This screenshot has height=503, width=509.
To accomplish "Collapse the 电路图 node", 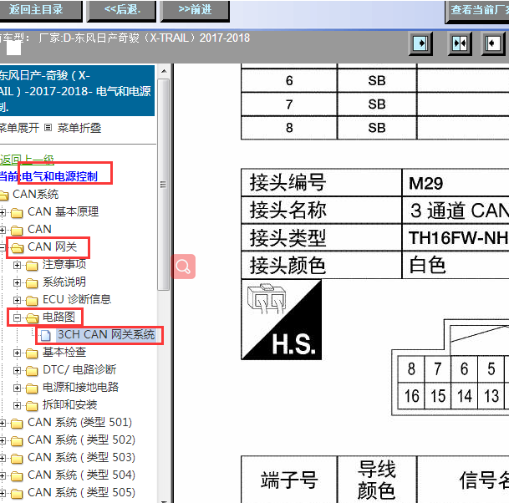I will [x=17, y=318].
